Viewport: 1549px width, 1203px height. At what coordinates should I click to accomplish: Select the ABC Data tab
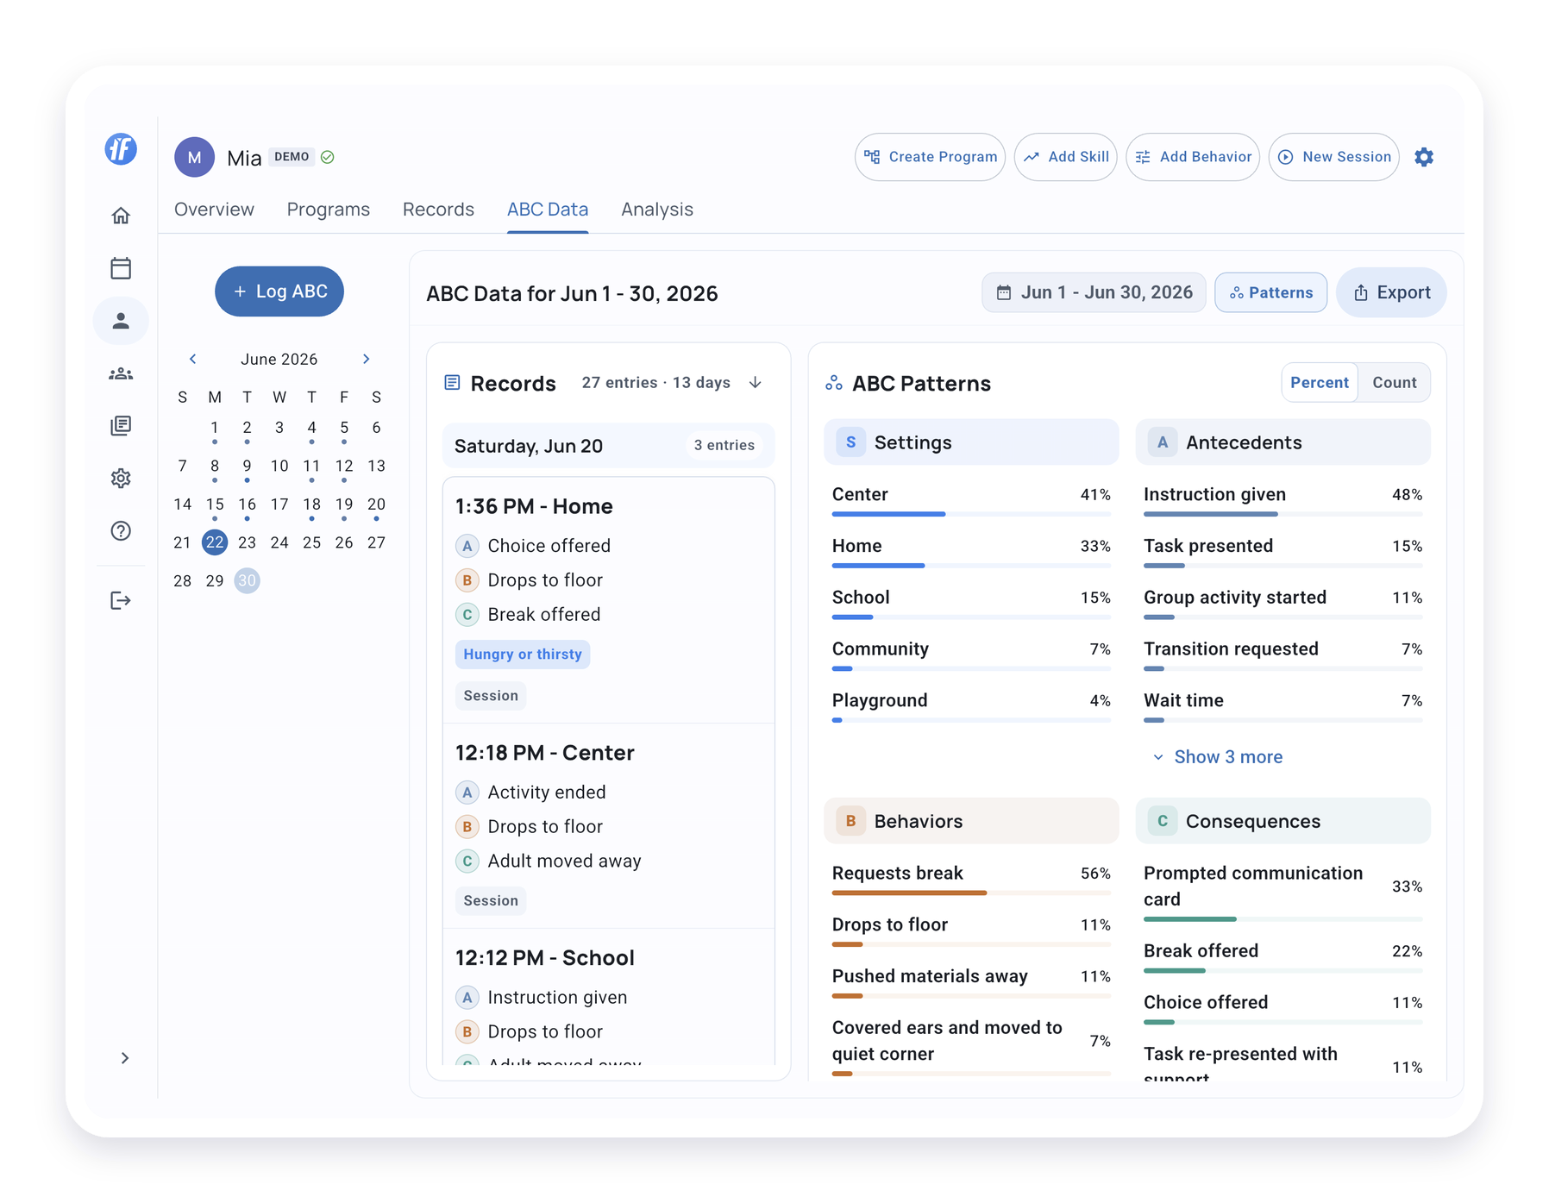pos(548,210)
